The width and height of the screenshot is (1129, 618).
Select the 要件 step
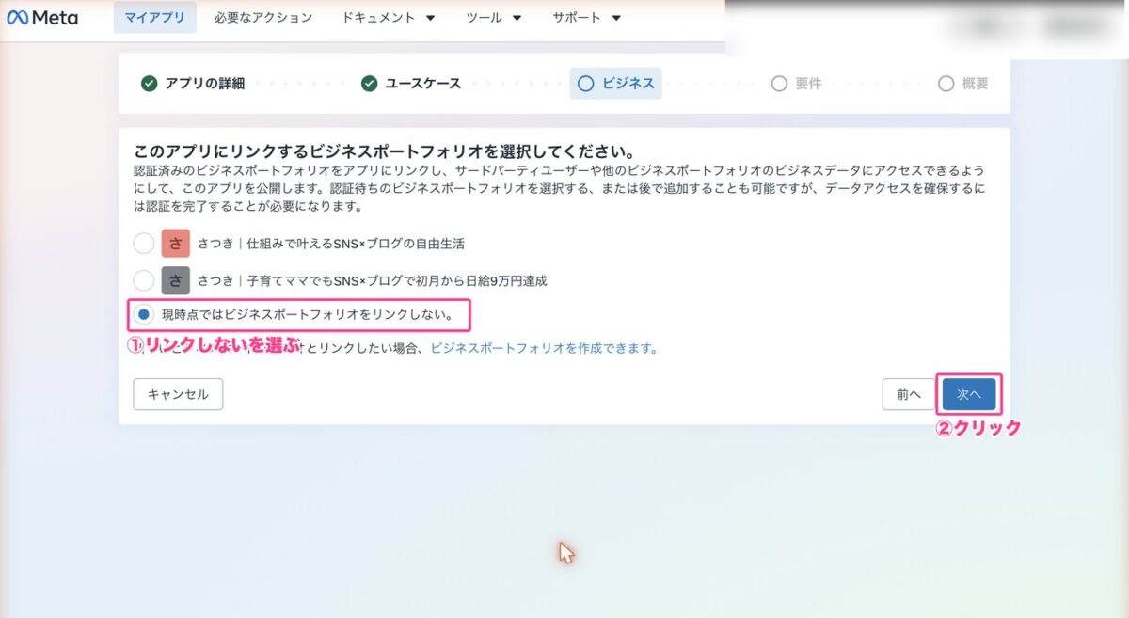pyautogui.click(x=796, y=84)
